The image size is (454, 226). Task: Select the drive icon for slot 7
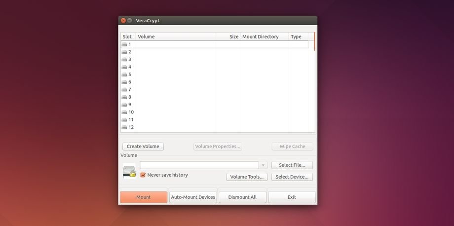pos(124,89)
